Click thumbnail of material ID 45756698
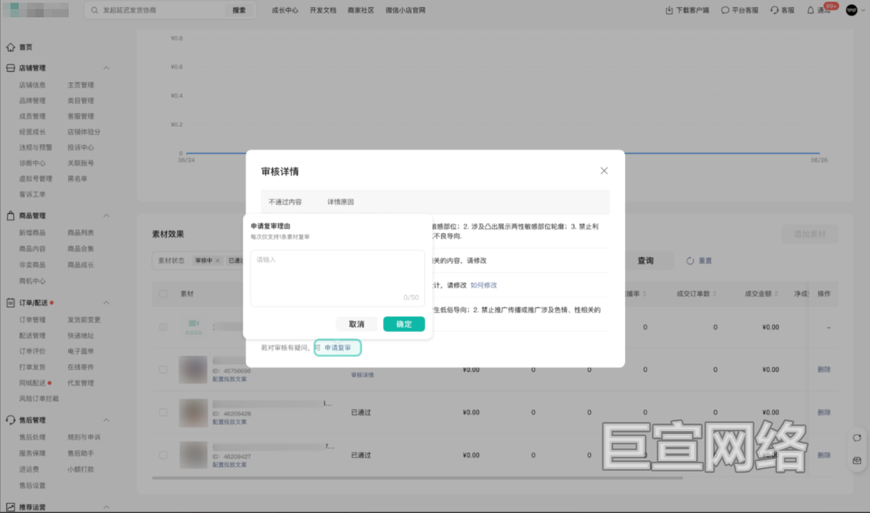This screenshot has width=870, height=513. pos(193,369)
